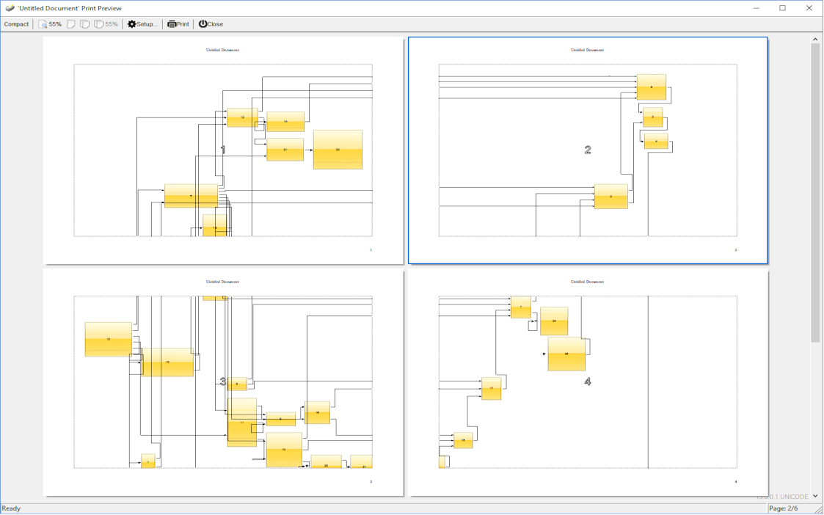Image resolution: width=824 pixels, height=515 pixels.
Task: Select the multi-page view icon
Action: coord(99,24)
